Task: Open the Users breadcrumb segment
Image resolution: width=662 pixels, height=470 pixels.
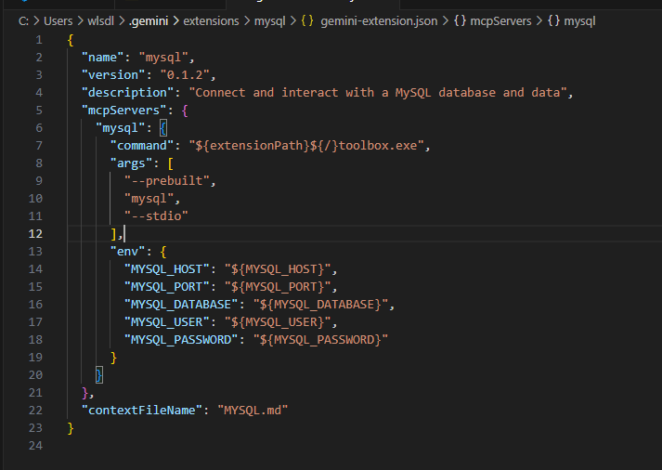Action: pyautogui.click(x=58, y=21)
